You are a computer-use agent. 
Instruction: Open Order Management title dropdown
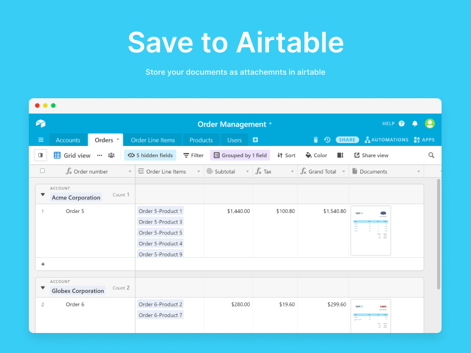(270, 124)
